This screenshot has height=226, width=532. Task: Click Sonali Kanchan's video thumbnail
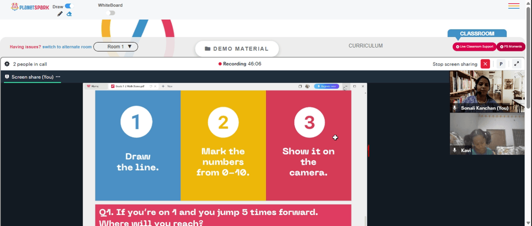tap(487, 91)
